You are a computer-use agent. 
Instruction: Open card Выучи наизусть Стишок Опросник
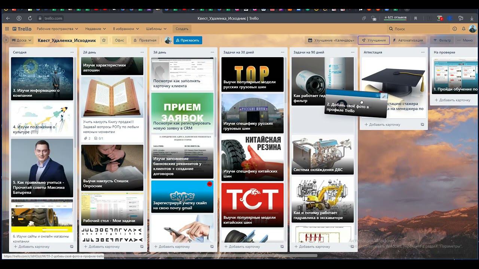tap(112, 168)
